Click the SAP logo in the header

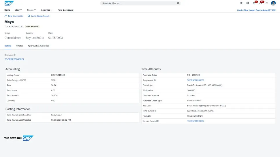9,3
